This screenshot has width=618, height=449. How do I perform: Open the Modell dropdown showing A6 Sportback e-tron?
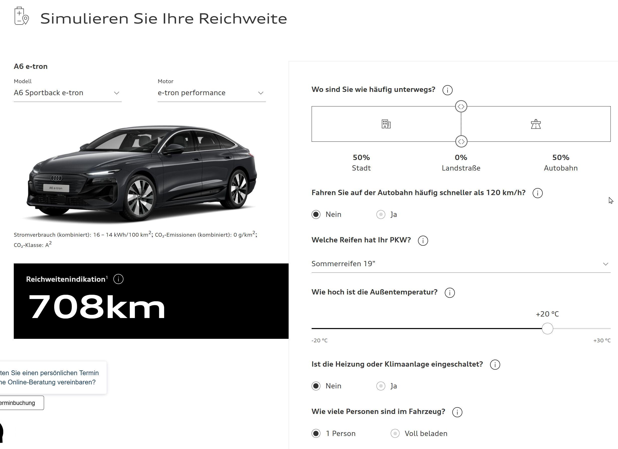[68, 93]
